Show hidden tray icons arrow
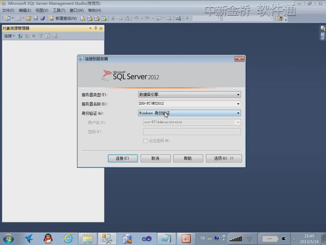The height and width of the screenshot is (245, 326). tap(294, 239)
